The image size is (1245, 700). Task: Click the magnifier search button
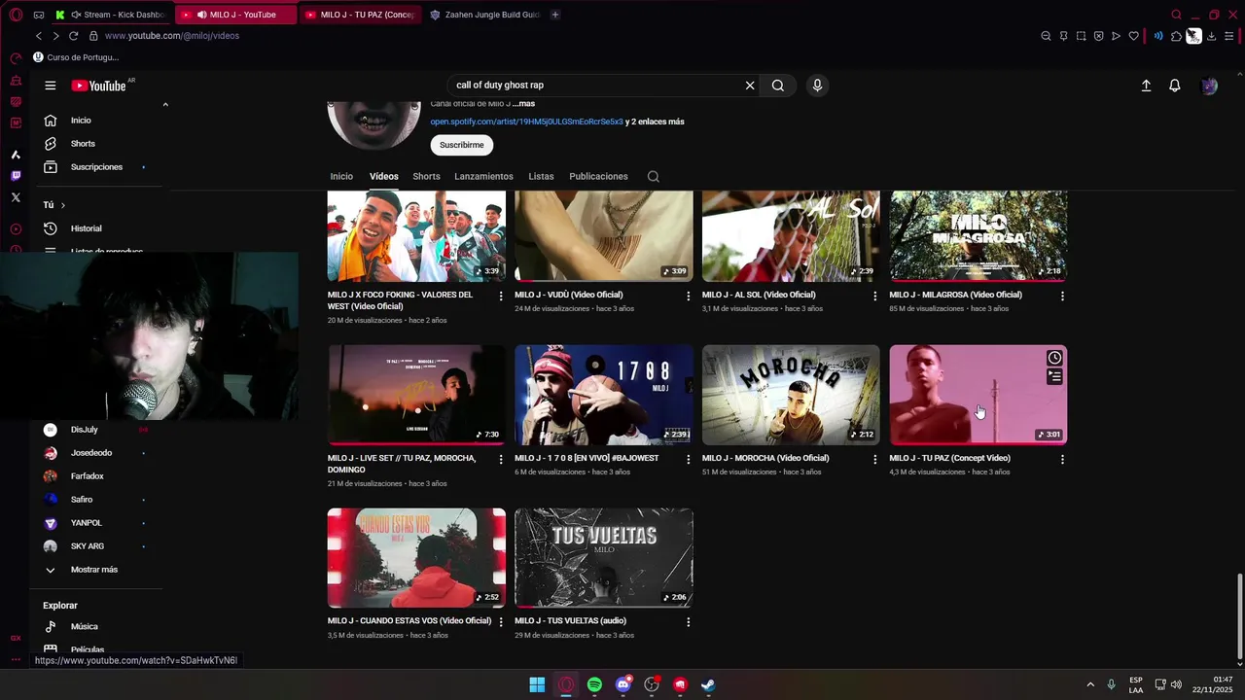point(778,86)
